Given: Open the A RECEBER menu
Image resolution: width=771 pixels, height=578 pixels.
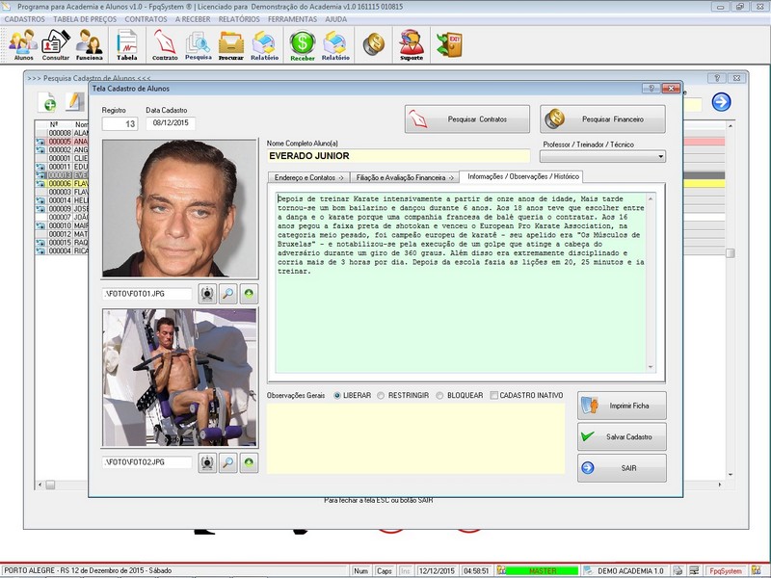Looking at the screenshot, I should click(192, 19).
